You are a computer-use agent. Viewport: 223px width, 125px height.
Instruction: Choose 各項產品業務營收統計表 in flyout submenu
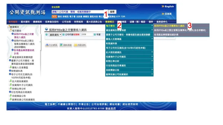181,35
